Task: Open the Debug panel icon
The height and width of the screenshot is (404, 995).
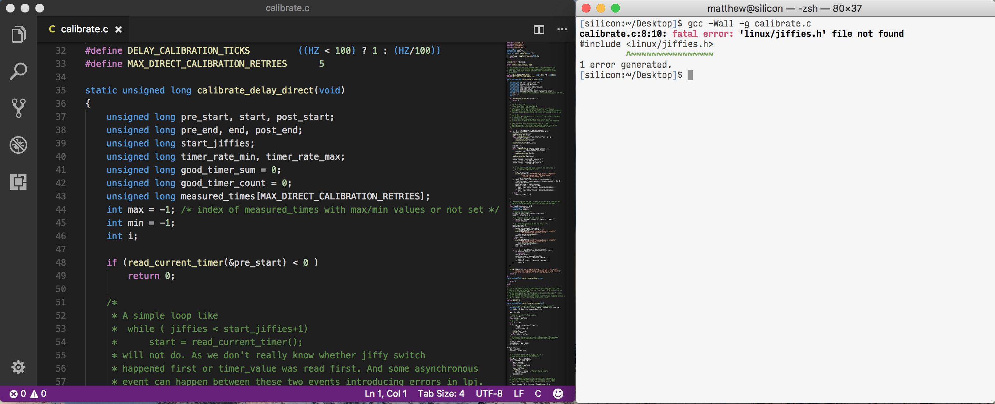Action: (x=18, y=145)
